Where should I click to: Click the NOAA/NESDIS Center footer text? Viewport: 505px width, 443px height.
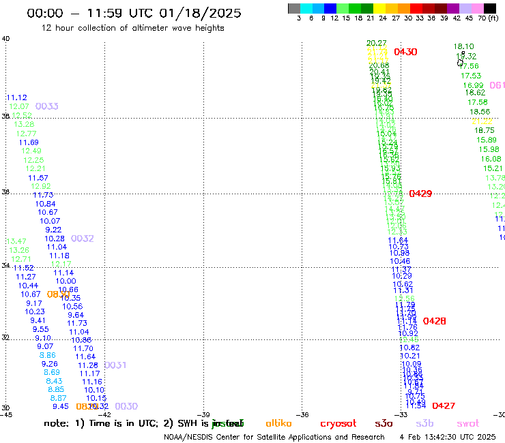coord(274,437)
